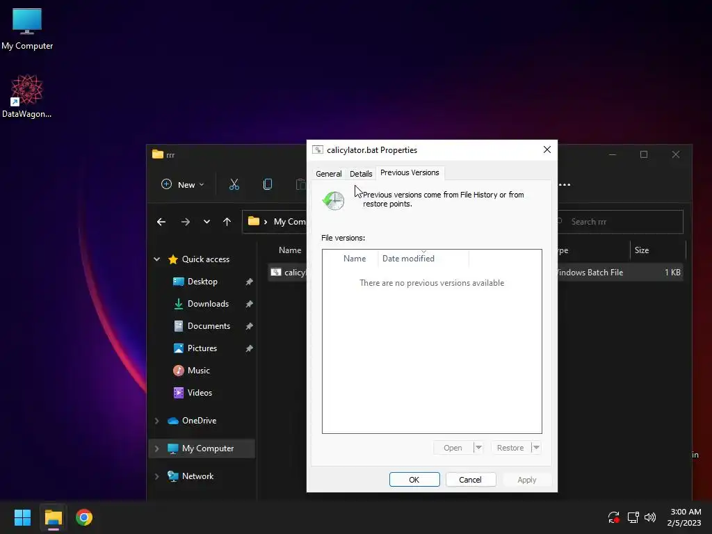Open the clock showing 3:00 AM
This screenshot has width=712, height=534.
click(685, 517)
